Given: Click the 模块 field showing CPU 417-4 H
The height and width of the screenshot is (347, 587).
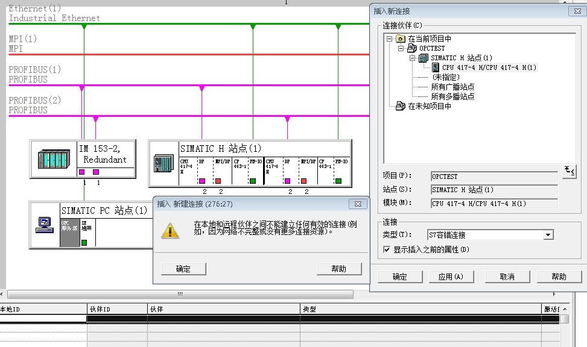Looking at the screenshot, I should click(494, 204).
